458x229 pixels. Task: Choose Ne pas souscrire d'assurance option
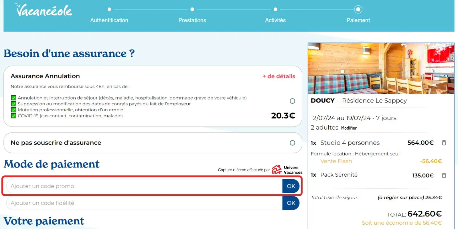292,143
